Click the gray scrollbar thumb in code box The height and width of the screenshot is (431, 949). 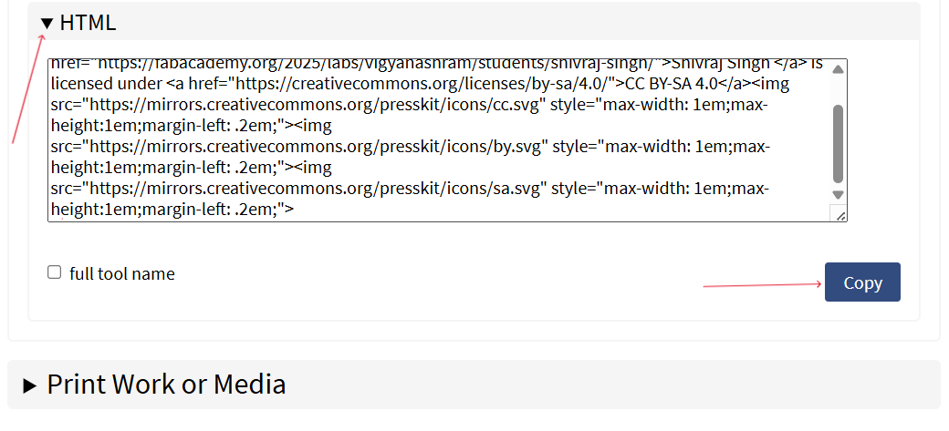tap(839, 143)
